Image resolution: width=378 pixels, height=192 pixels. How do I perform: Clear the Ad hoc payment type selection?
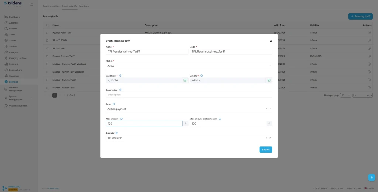coord(266,109)
